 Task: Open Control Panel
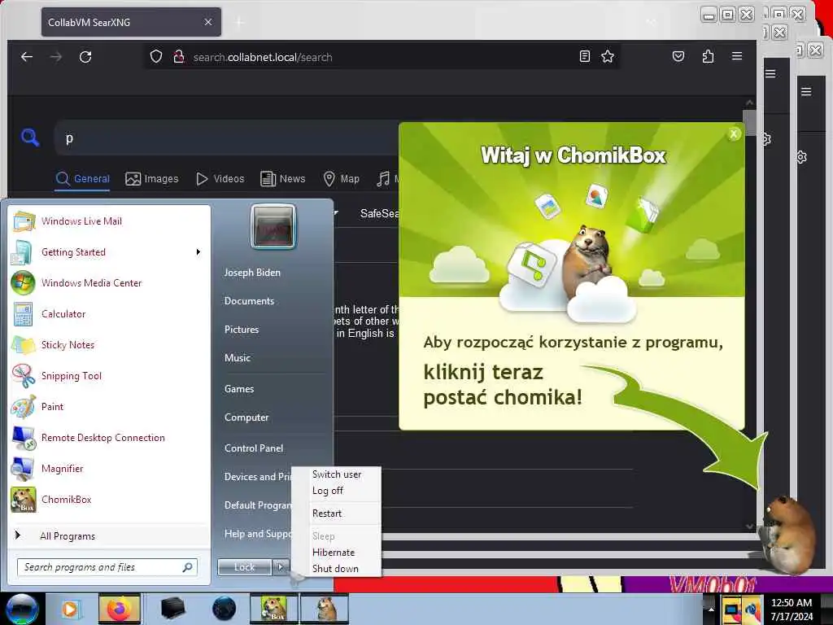point(254,448)
